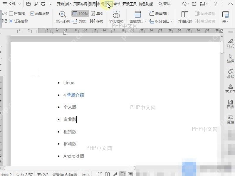
Task: Click the Android 版 bullet text
Action: pyautogui.click(x=74, y=156)
